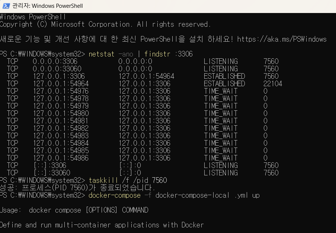This screenshot has height=233, width=336.
Task: Click the 'docker-compose-local' file argument
Action: click(192, 195)
